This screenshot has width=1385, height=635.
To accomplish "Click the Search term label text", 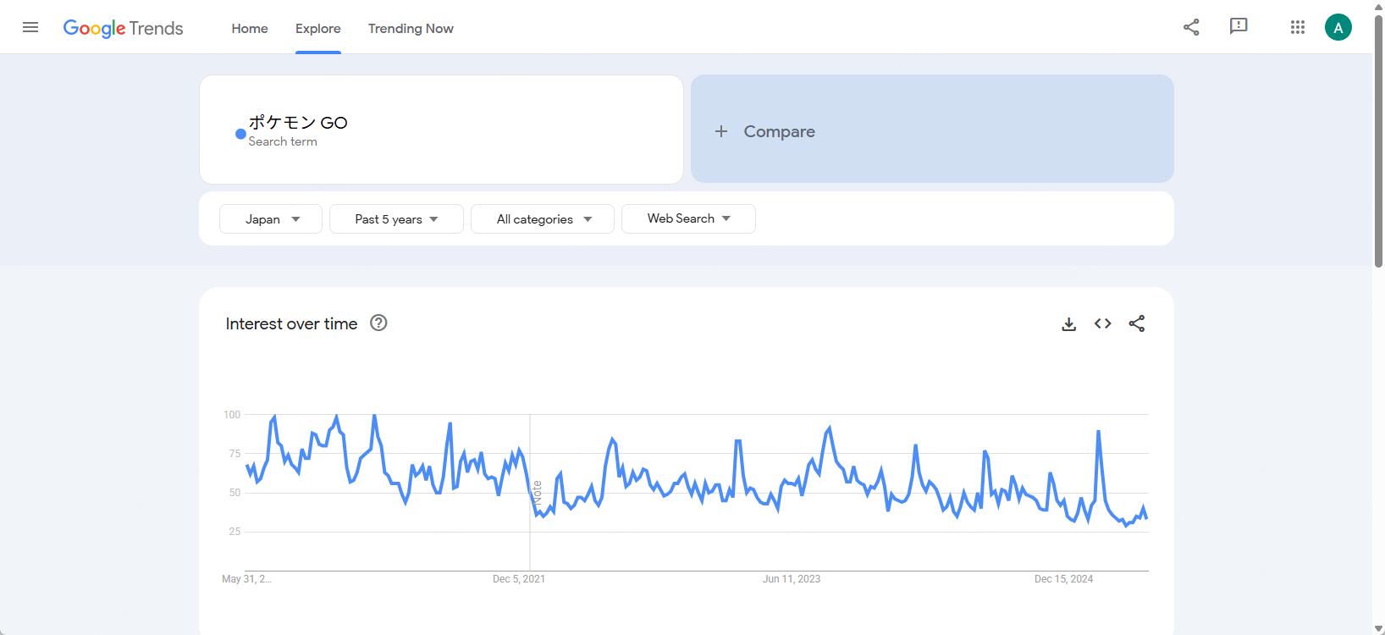I will tap(283, 141).
